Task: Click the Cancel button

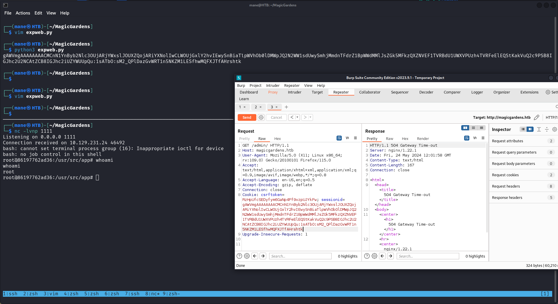Action: tap(276, 118)
